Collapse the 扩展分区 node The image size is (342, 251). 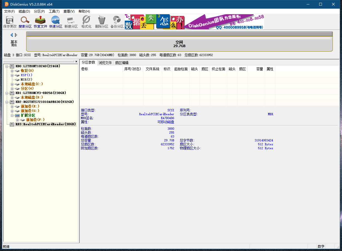coord(12,115)
